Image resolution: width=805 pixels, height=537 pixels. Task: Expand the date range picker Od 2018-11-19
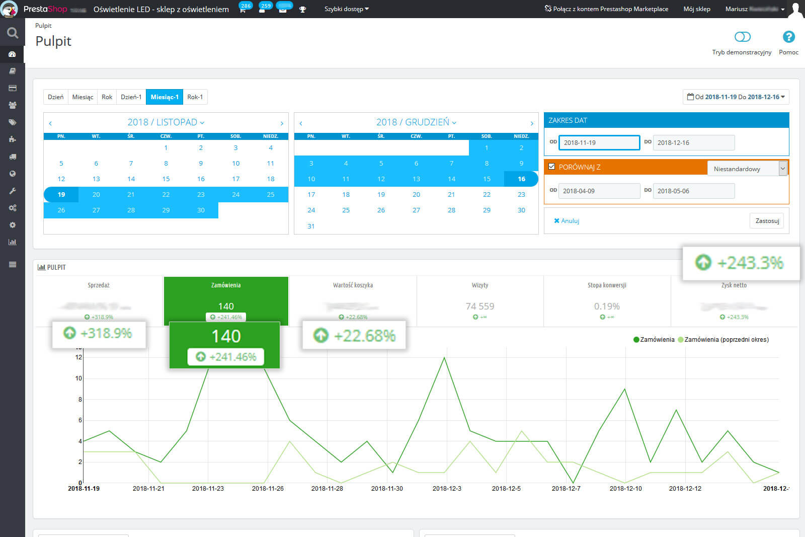click(736, 97)
